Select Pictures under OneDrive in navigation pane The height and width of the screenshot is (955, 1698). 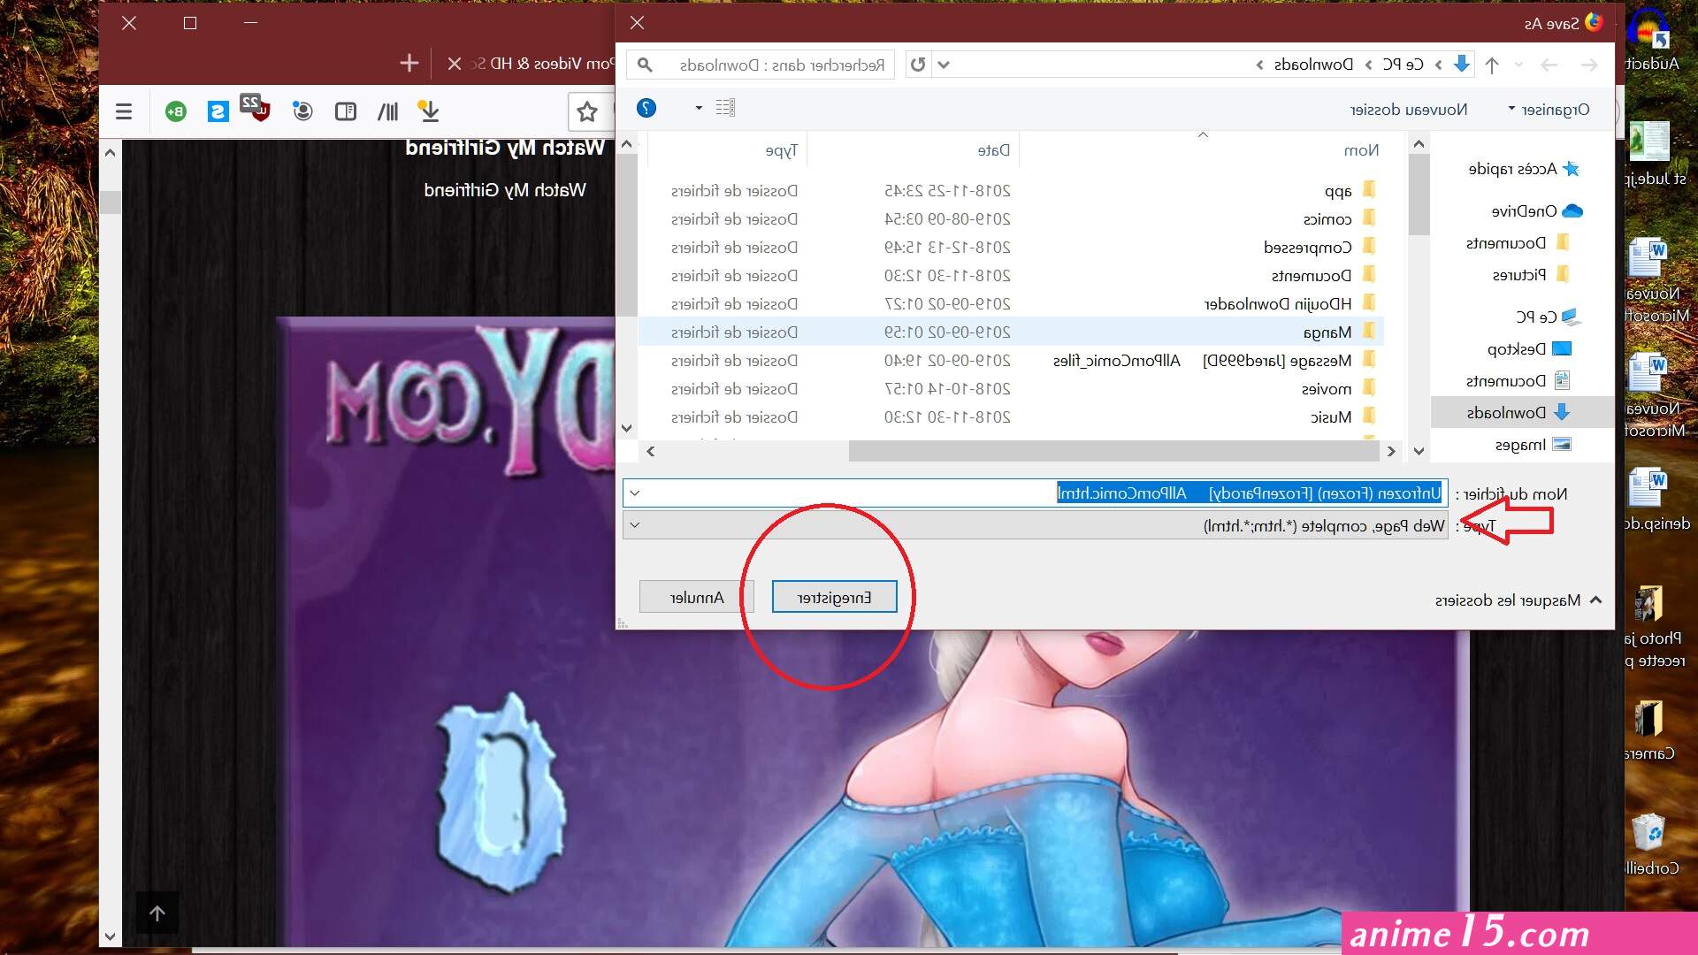(1530, 275)
